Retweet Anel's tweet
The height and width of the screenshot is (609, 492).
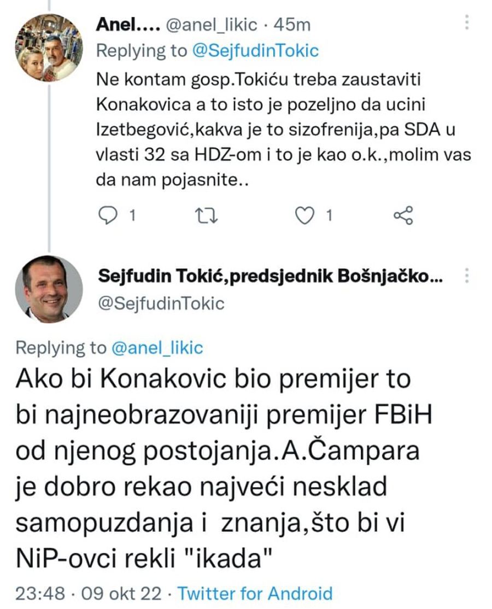(x=208, y=216)
